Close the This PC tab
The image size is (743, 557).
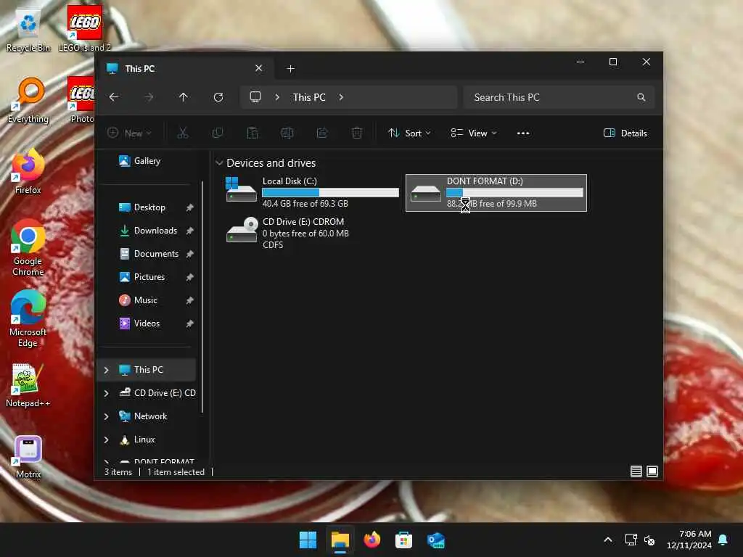[x=259, y=68]
